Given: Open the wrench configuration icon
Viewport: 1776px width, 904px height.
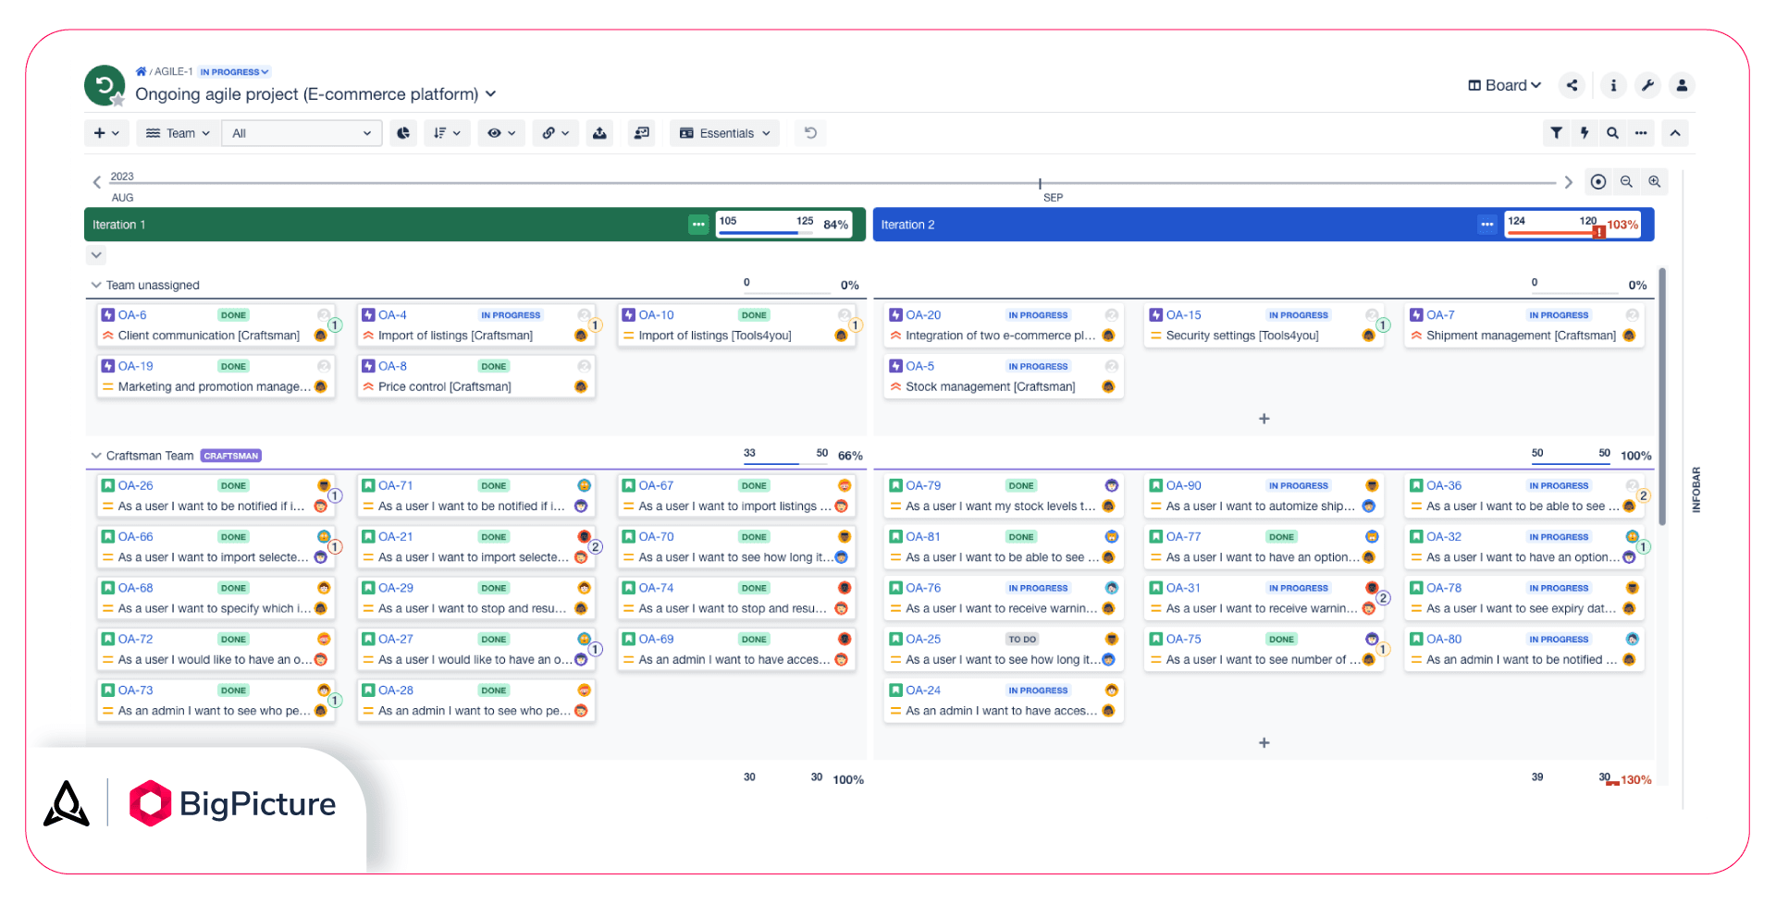Looking at the screenshot, I should point(1647,85).
